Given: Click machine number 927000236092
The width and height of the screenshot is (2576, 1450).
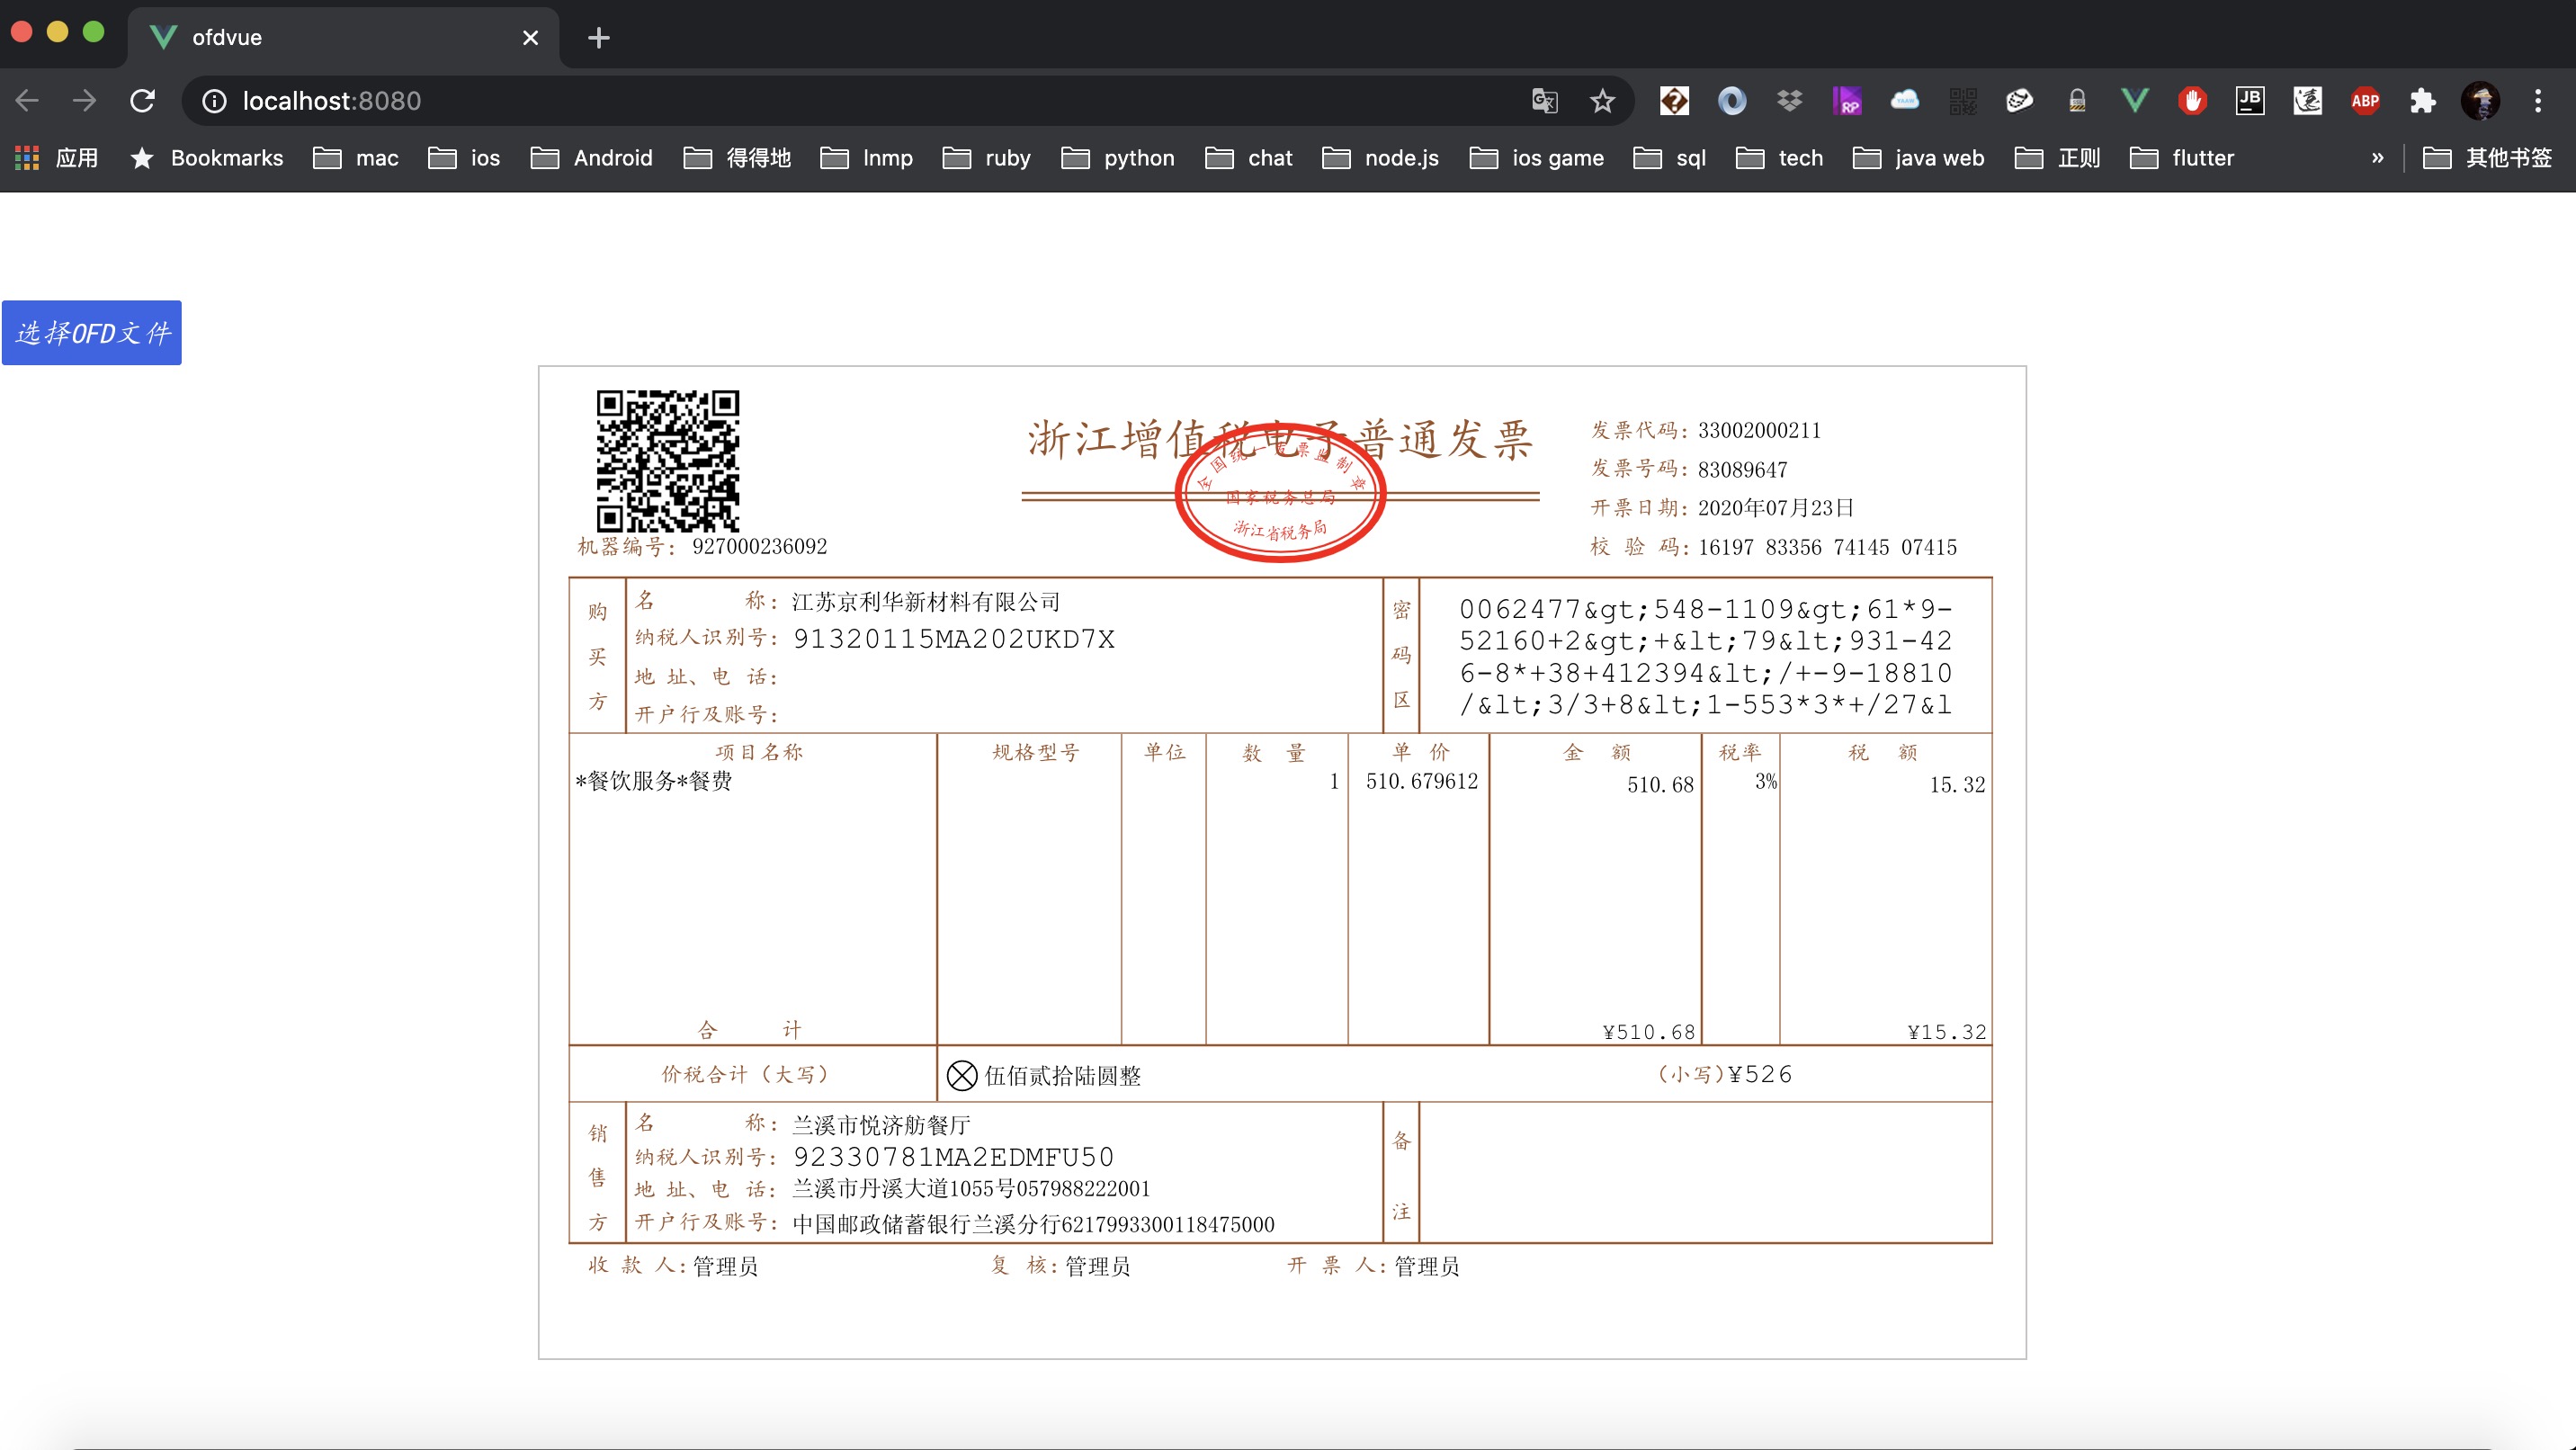Looking at the screenshot, I should 760,547.
